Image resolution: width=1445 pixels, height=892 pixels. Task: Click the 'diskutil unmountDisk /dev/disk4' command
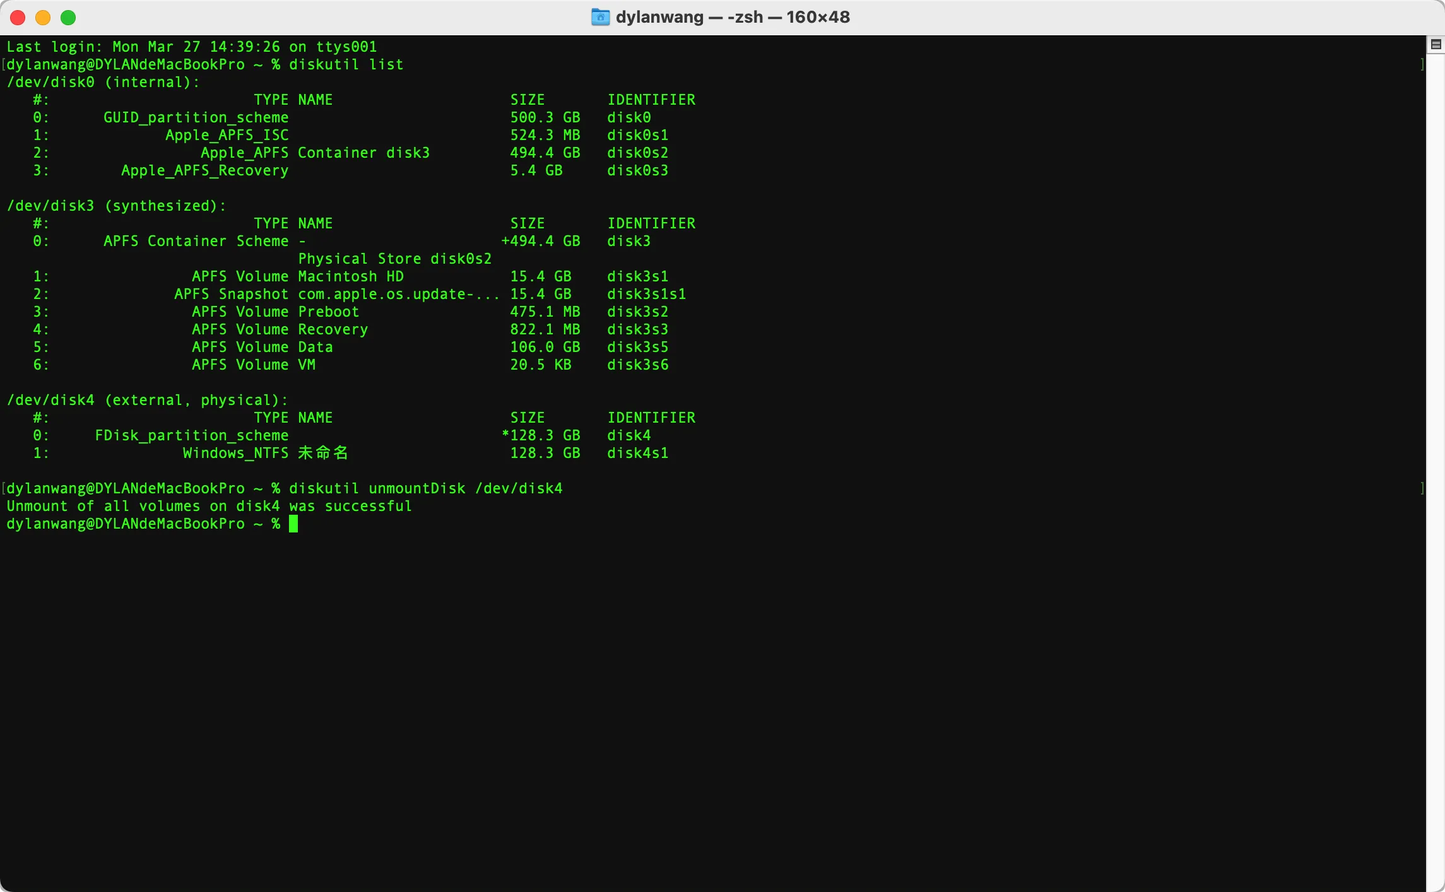point(425,488)
